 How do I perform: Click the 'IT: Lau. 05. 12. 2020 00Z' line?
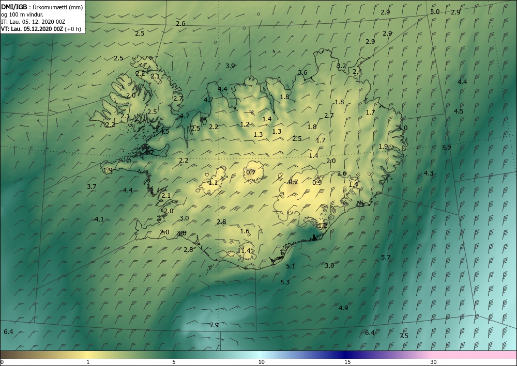click(x=33, y=22)
